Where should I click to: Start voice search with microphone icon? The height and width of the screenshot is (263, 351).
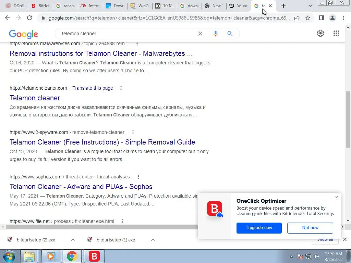216,34
